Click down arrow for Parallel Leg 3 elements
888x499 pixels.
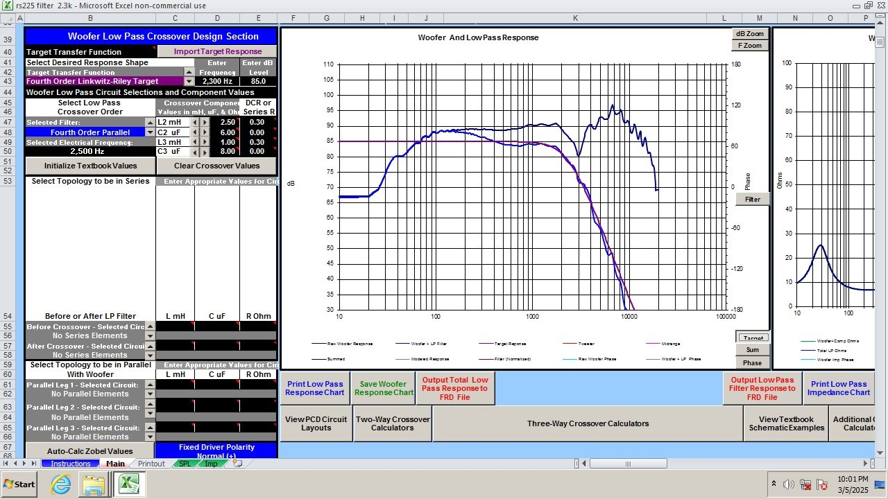(150, 437)
